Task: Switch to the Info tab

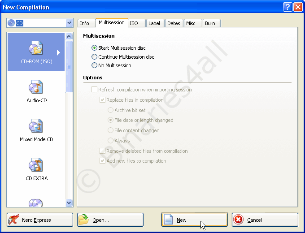Action: click(85, 23)
